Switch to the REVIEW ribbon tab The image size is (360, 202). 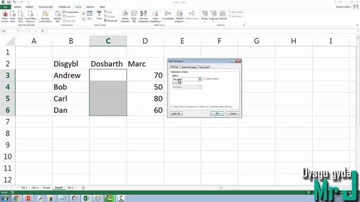pyautogui.click(x=91, y=7)
